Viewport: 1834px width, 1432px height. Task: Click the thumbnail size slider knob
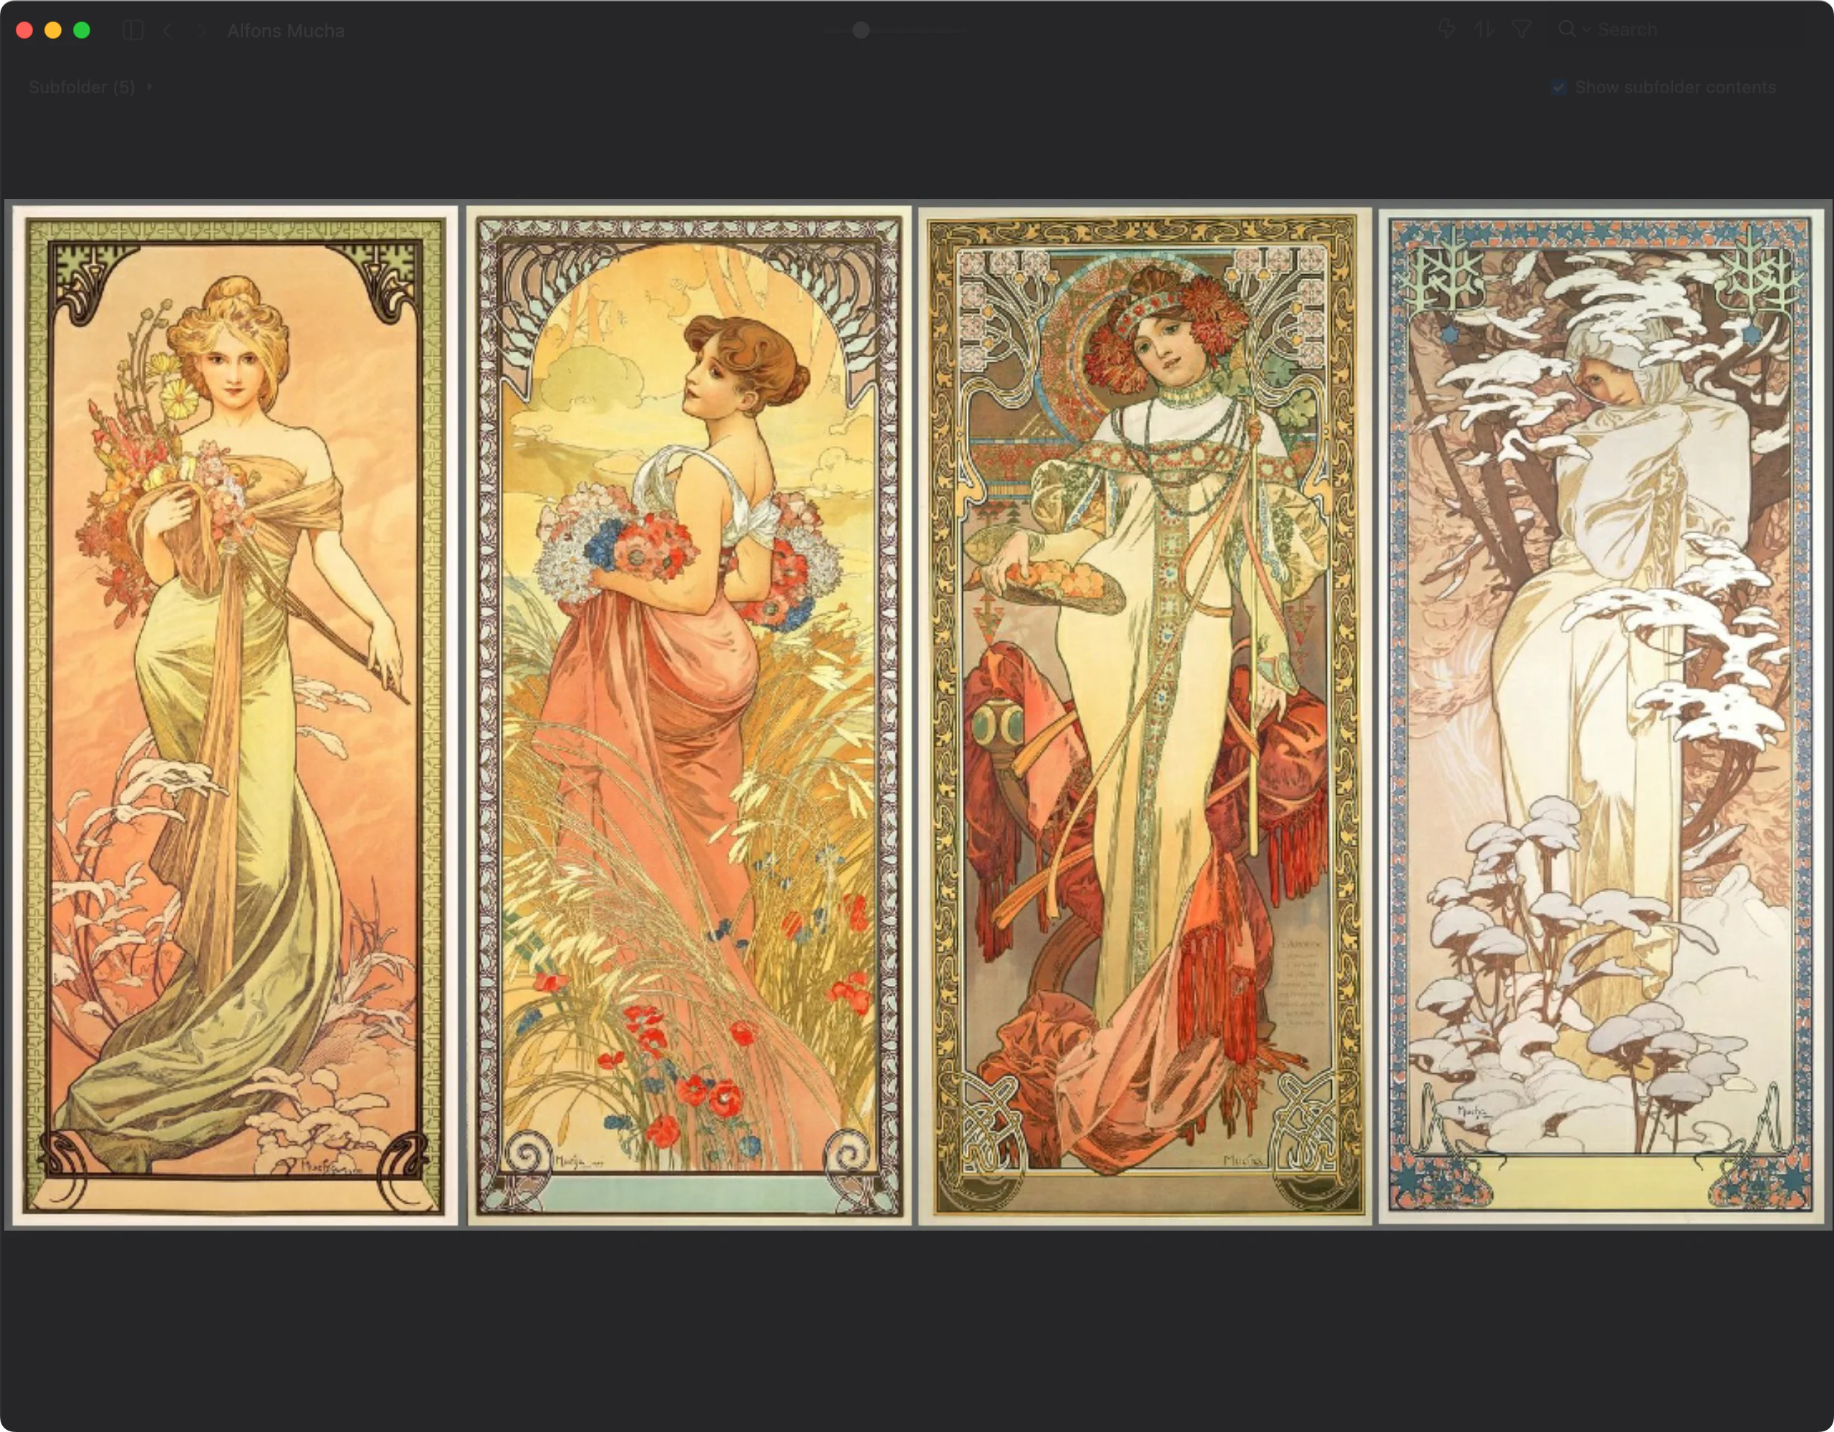coord(860,30)
